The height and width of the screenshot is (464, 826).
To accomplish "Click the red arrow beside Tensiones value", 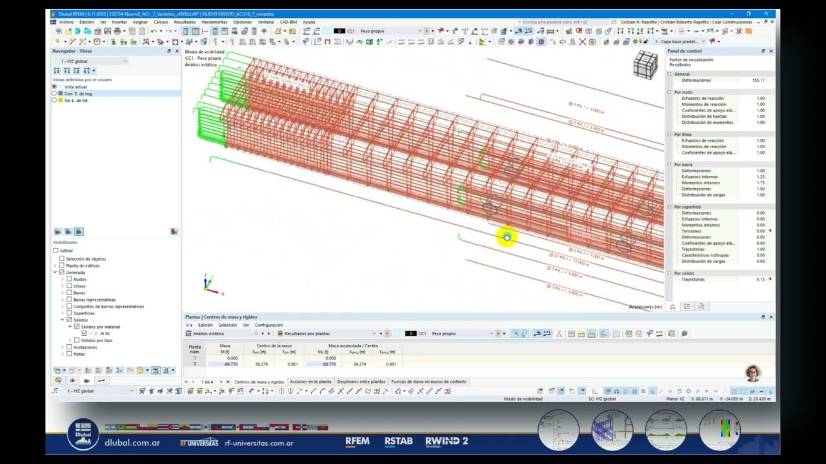I will tap(770, 231).
